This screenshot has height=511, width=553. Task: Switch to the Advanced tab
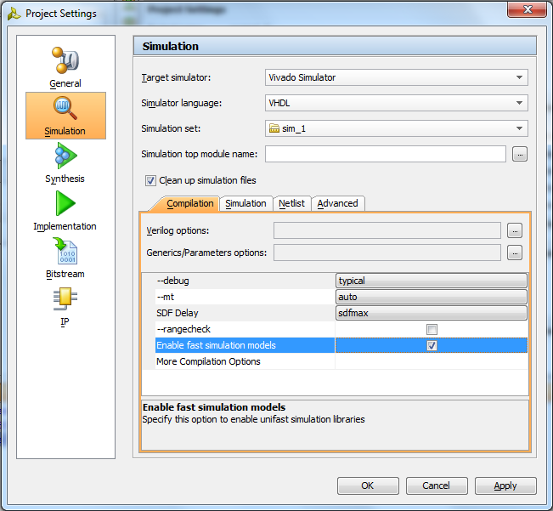(337, 203)
